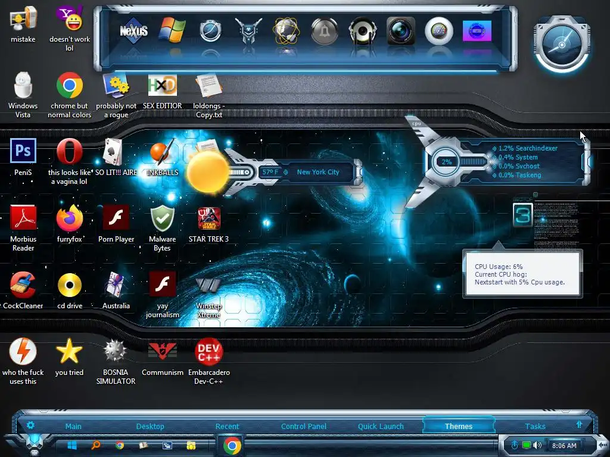Launch 'chrome but normal colors' shortcut
The height and width of the screenshot is (457, 610).
pos(70,95)
